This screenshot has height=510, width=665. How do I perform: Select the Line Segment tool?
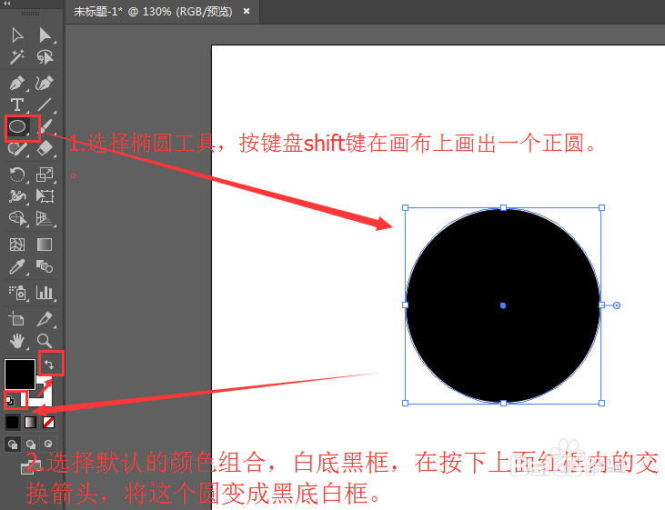tap(44, 105)
